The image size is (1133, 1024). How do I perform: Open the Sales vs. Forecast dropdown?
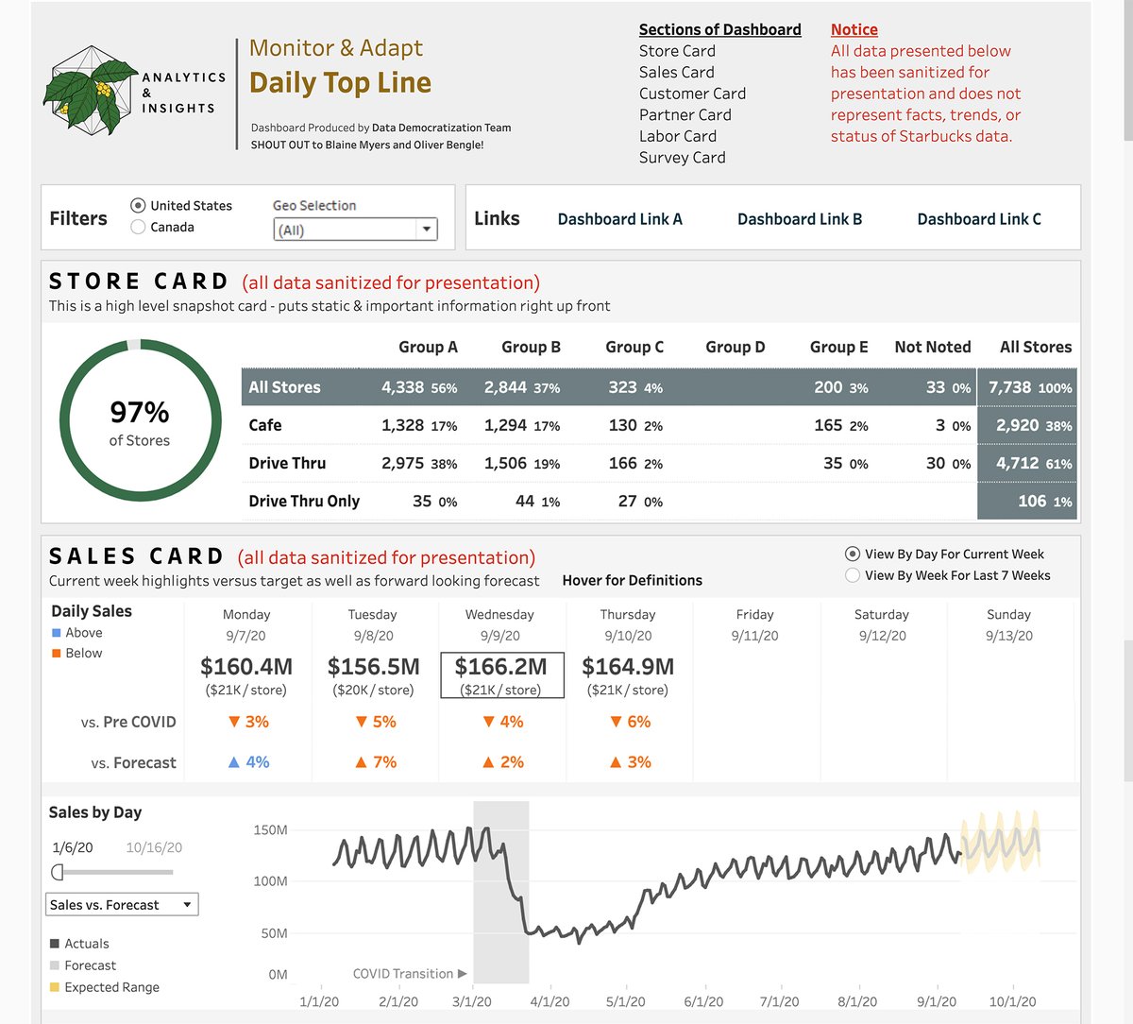(x=121, y=904)
